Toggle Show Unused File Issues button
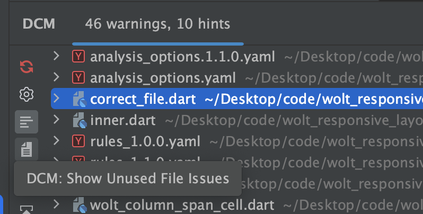Screen dimensions: 423x214 click(27, 149)
